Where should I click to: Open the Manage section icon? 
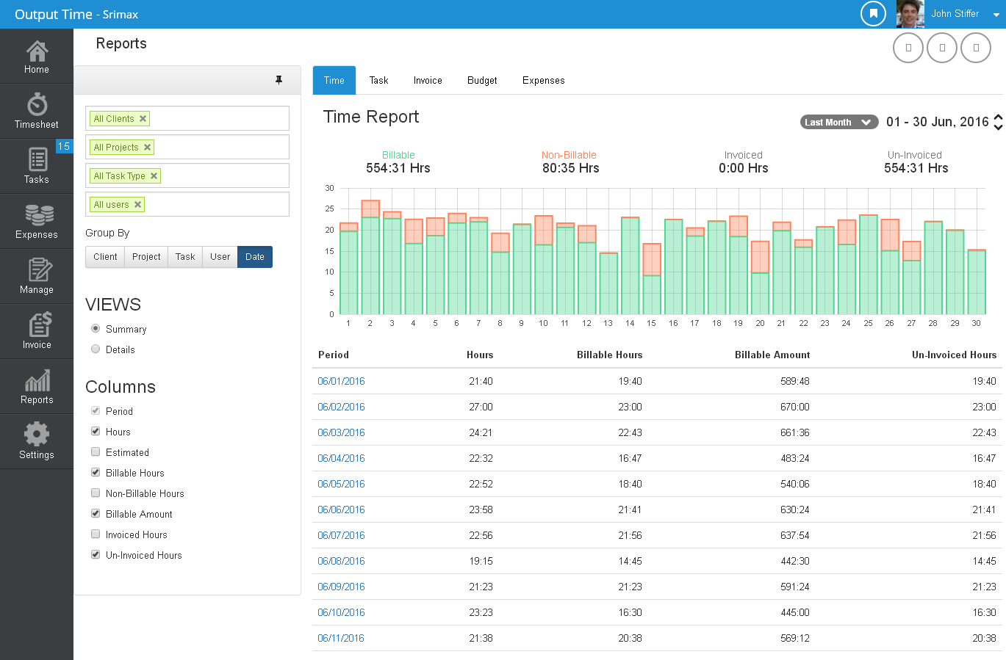tap(36, 276)
